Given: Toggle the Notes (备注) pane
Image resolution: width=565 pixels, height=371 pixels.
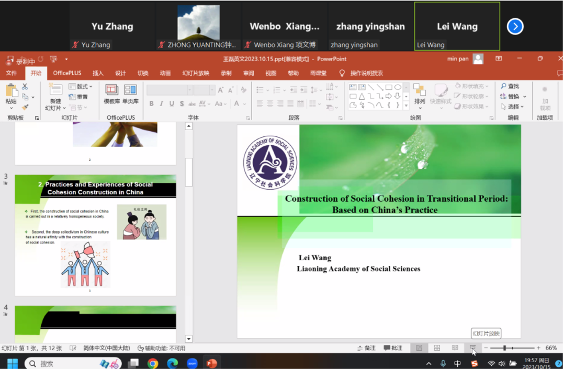Looking at the screenshot, I should pos(366,348).
